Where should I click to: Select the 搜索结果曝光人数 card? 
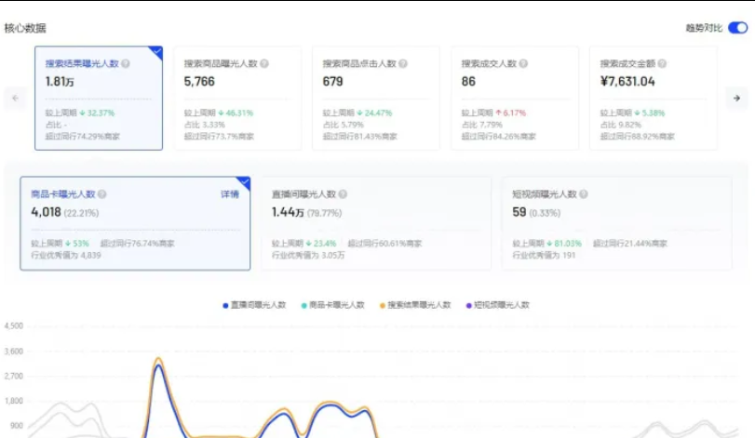click(x=99, y=98)
